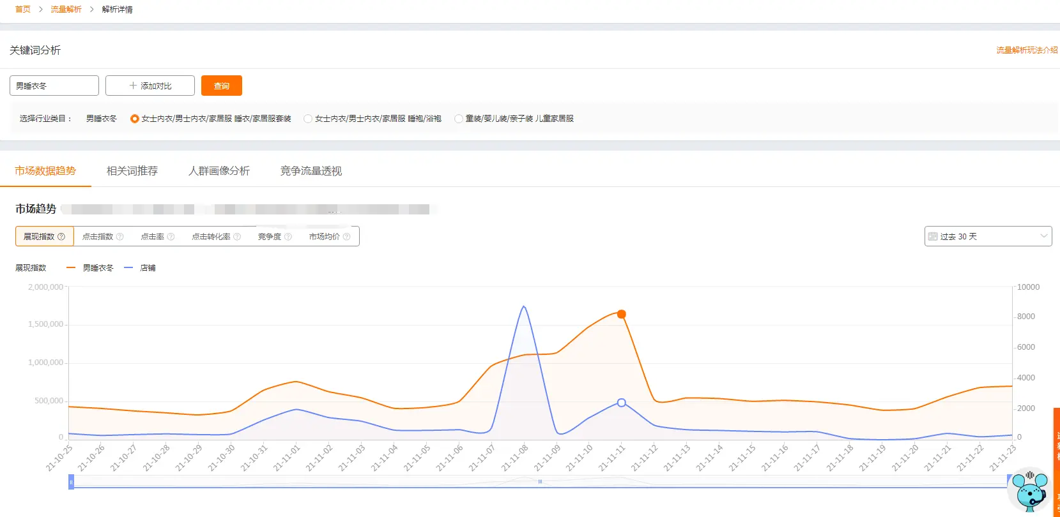Toggle 男睡衣冬 legend series in chart
This screenshot has height=517, width=1060.
point(90,268)
